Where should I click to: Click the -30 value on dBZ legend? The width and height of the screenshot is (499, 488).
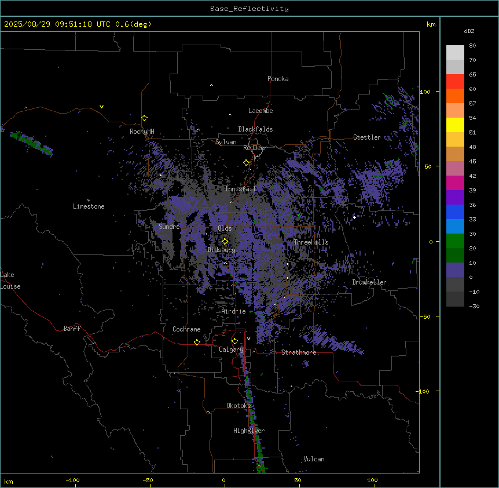click(x=474, y=306)
